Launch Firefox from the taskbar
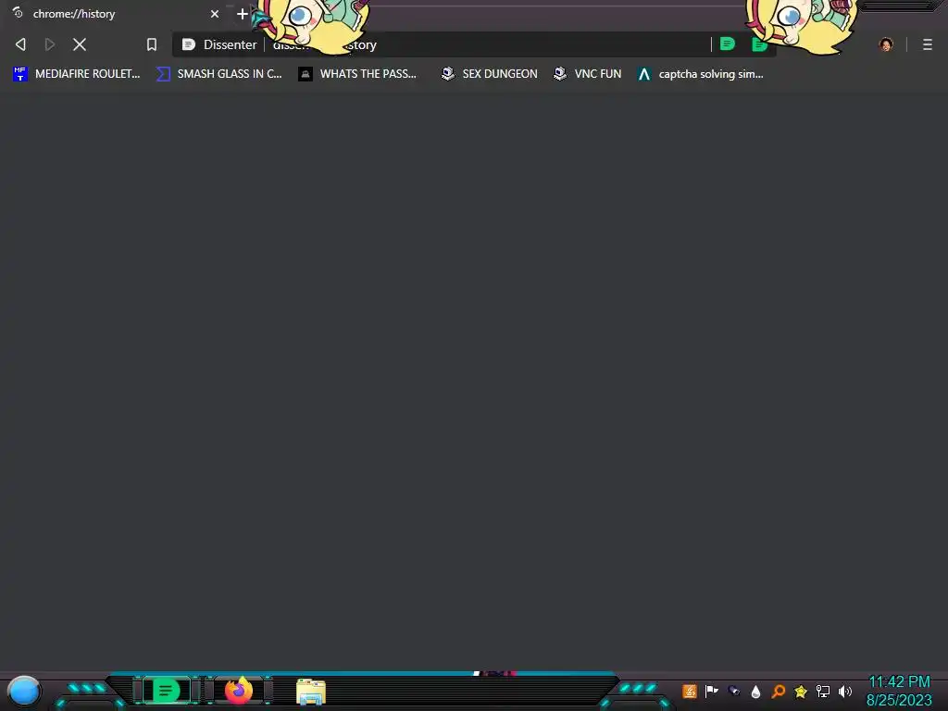Screen dimensions: 948x711 (x=238, y=691)
